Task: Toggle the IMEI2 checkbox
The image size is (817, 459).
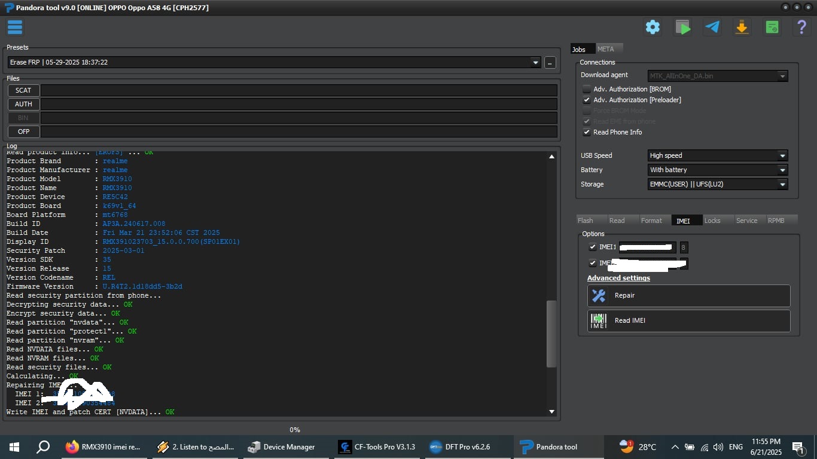Action: [593, 263]
